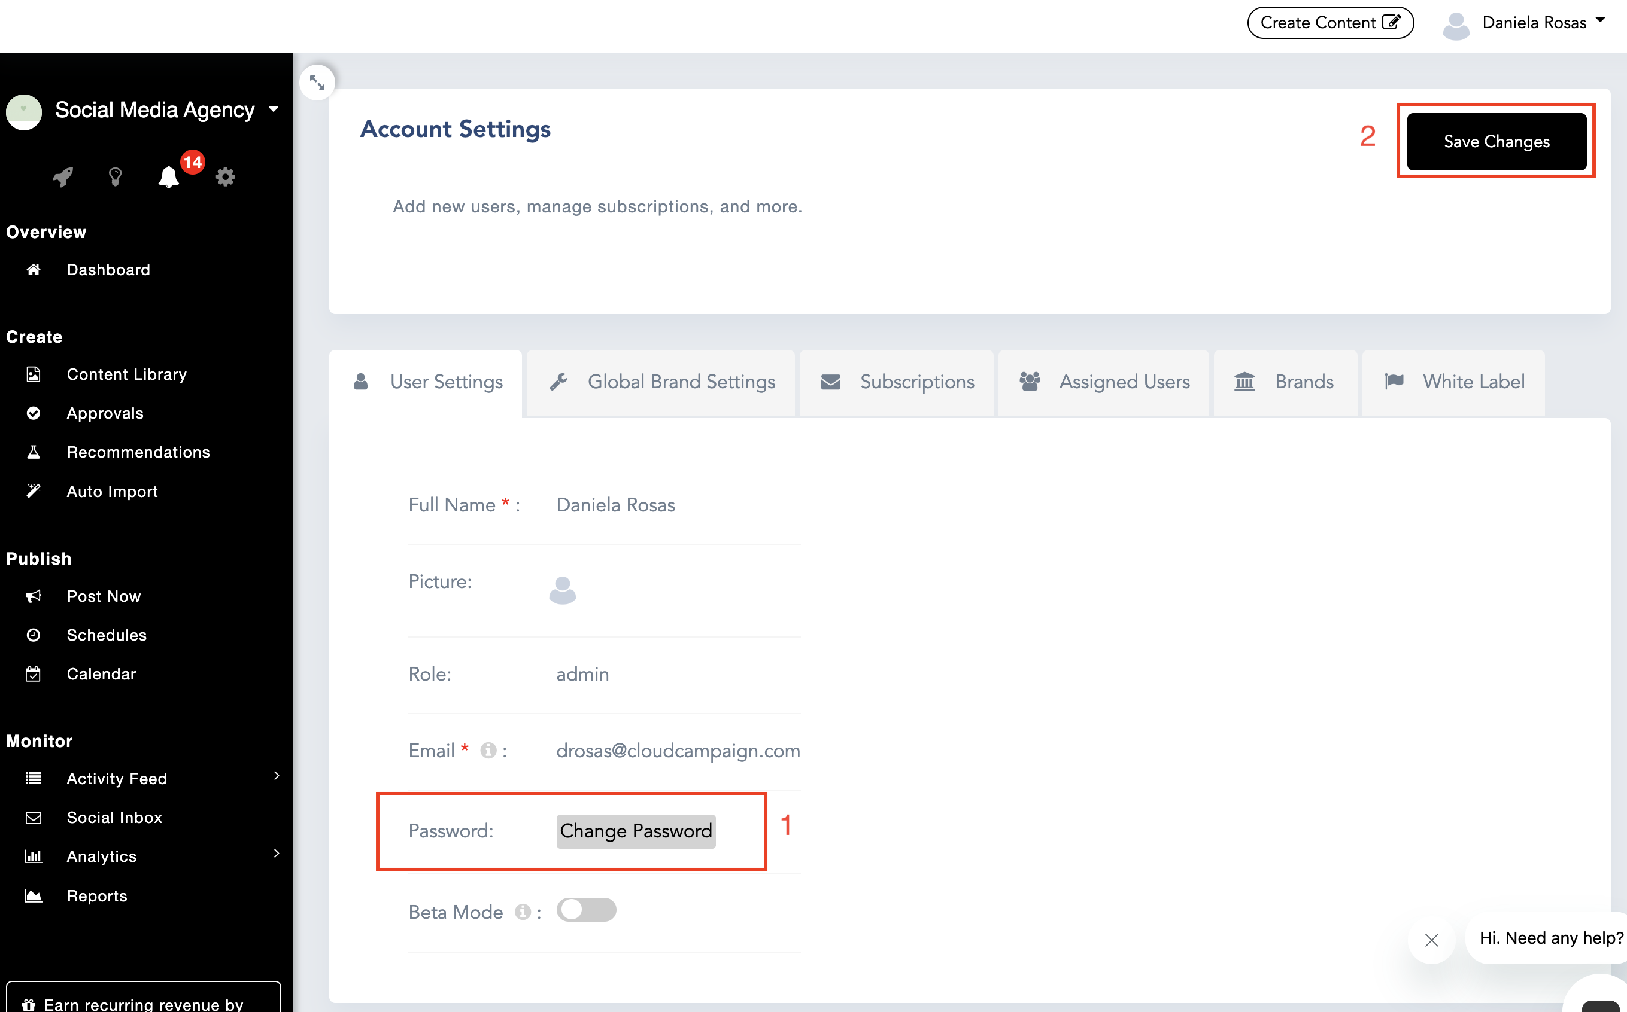Image resolution: width=1627 pixels, height=1012 pixels.
Task: Click the Change Password button
Action: (636, 831)
